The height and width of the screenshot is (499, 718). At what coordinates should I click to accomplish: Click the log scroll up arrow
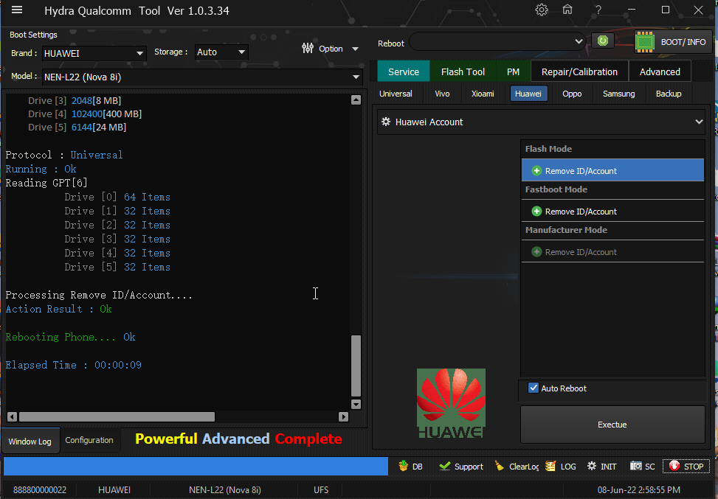(356, 100)
